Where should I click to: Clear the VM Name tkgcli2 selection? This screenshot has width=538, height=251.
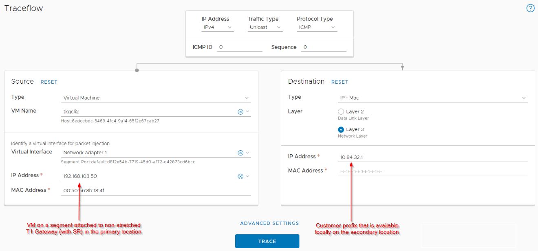pos(240,112)
